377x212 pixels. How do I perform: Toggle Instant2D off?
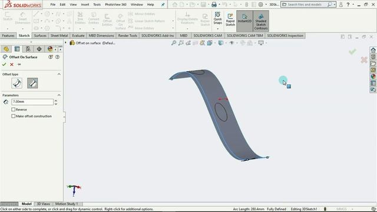[x=244, y=21]
